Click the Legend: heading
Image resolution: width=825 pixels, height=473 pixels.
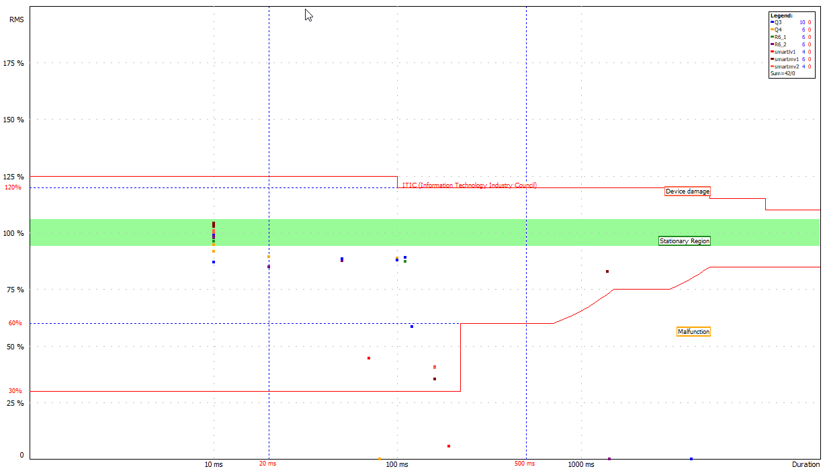(x=781, y=15)
